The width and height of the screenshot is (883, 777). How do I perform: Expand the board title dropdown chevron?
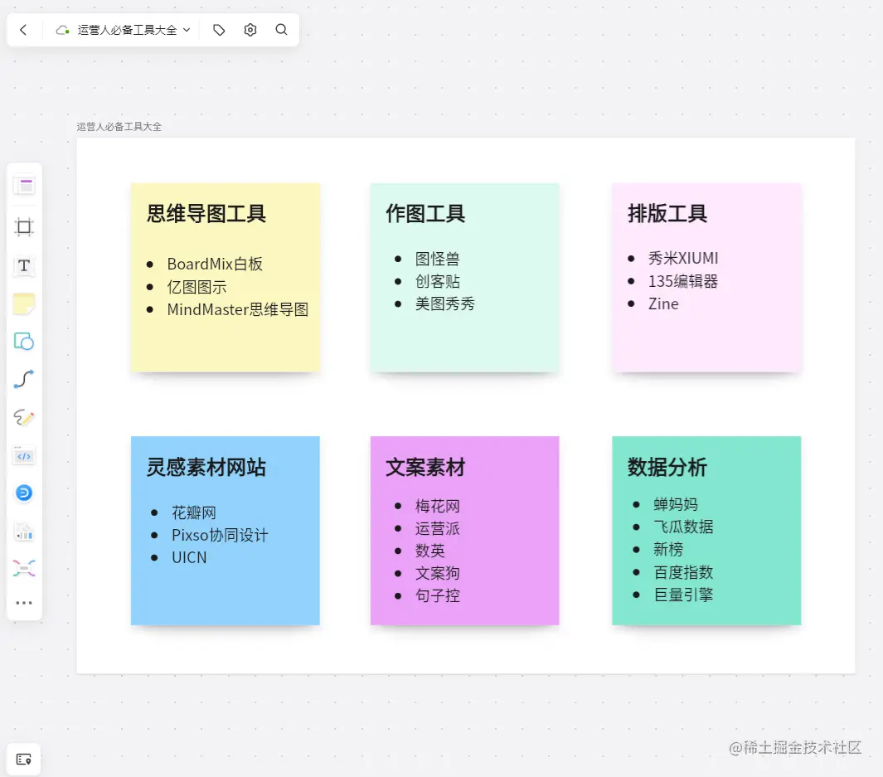[187, 29]
